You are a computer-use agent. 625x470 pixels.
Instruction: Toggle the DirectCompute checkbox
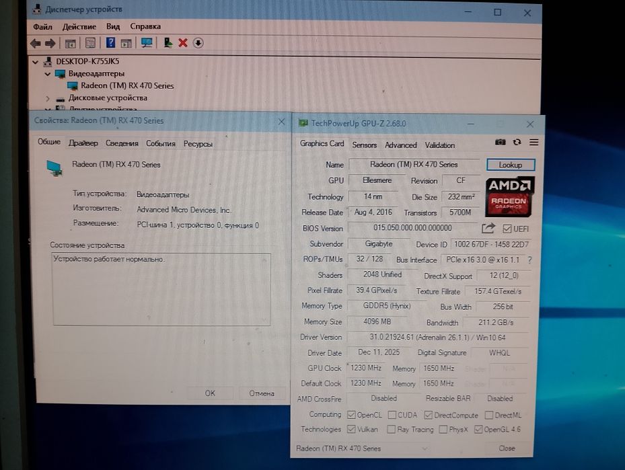click(428, 415)
